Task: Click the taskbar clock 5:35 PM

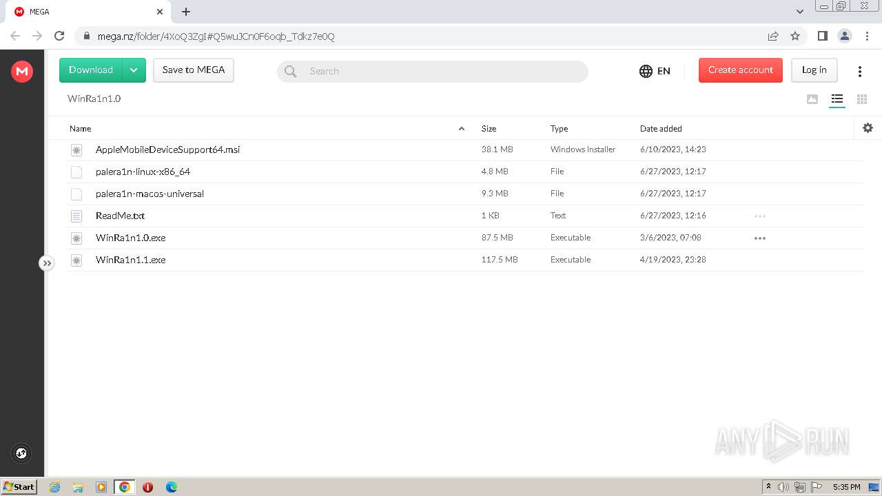Action: (x=846, y=487)
